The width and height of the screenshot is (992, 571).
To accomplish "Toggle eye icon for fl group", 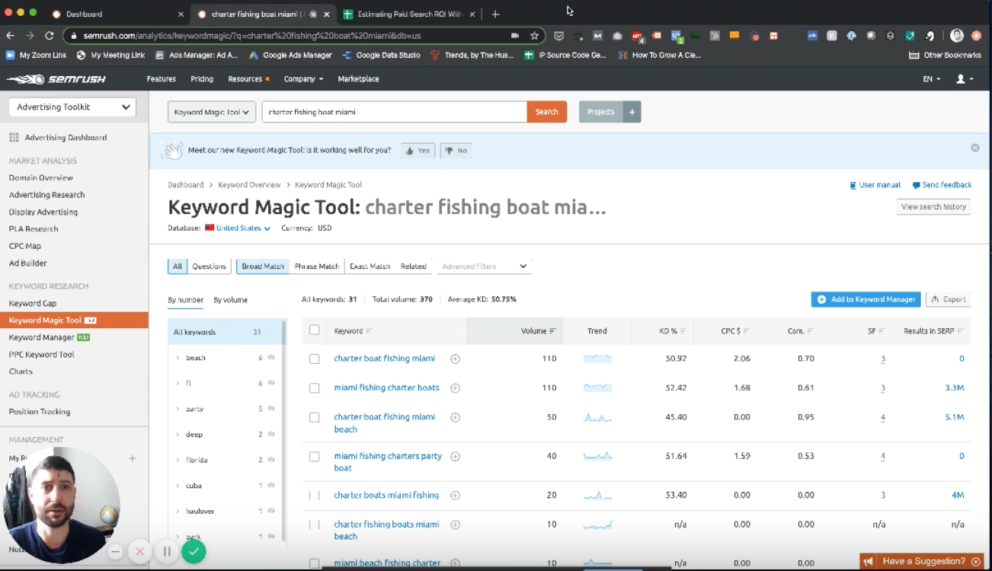I will click(271, 383).
